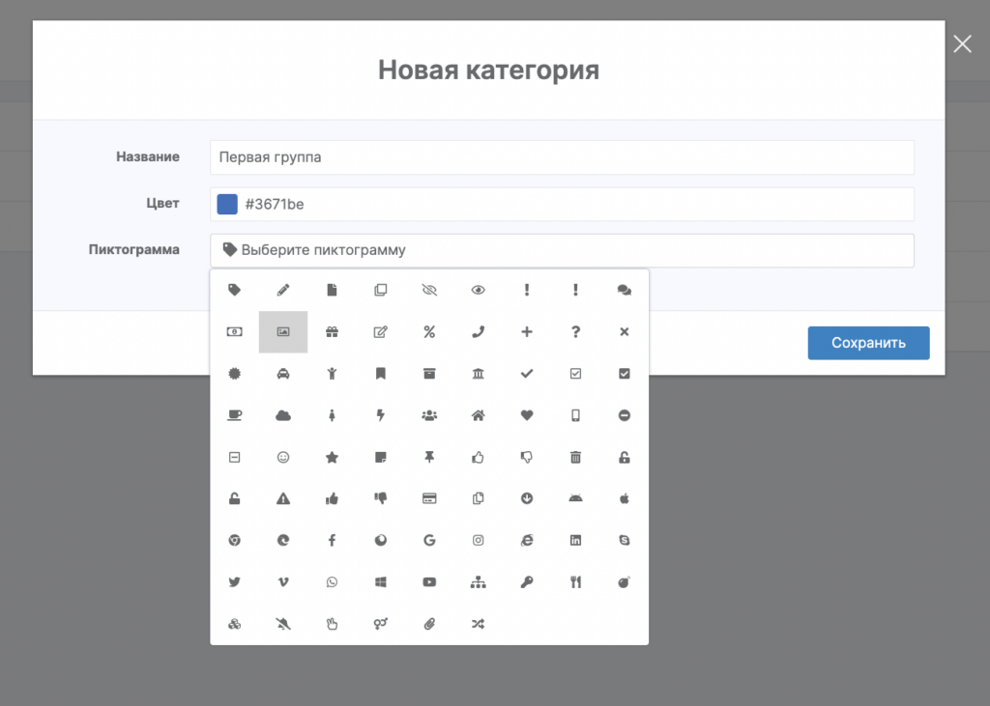Click the blue color swatch
This screenshot has height=706, width=990.
tap(227, 204)
